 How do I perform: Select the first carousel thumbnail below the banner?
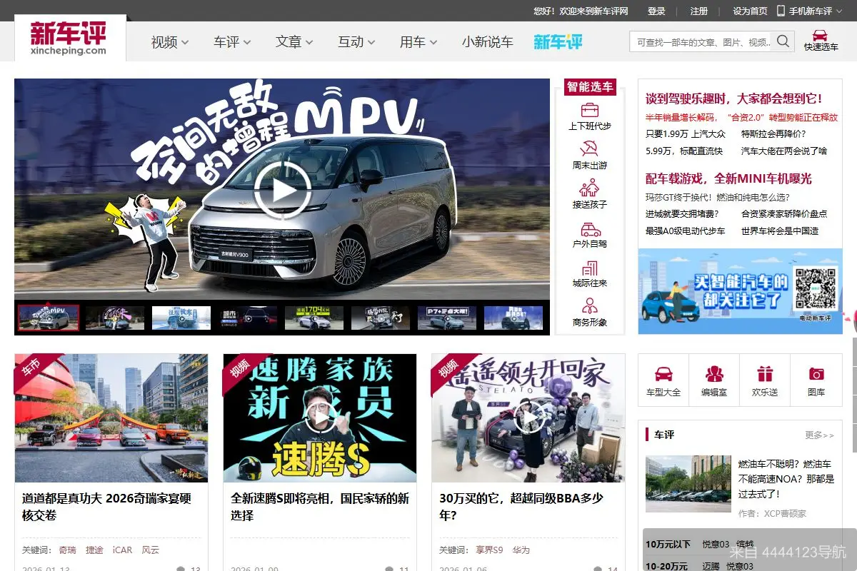(x=47, y=316)
